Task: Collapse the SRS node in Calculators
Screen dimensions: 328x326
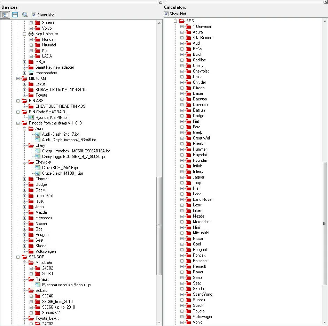Action: coord(175,21)
